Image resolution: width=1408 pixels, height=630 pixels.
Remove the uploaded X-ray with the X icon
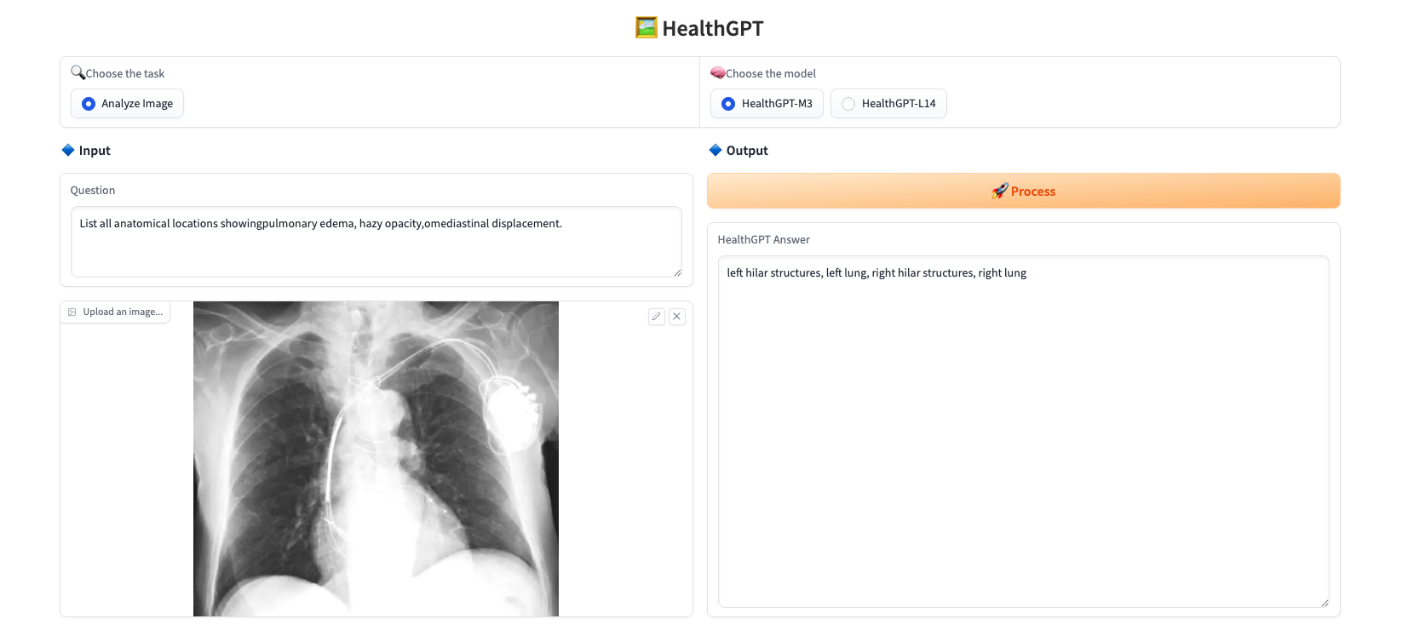(x=677, y=317)
